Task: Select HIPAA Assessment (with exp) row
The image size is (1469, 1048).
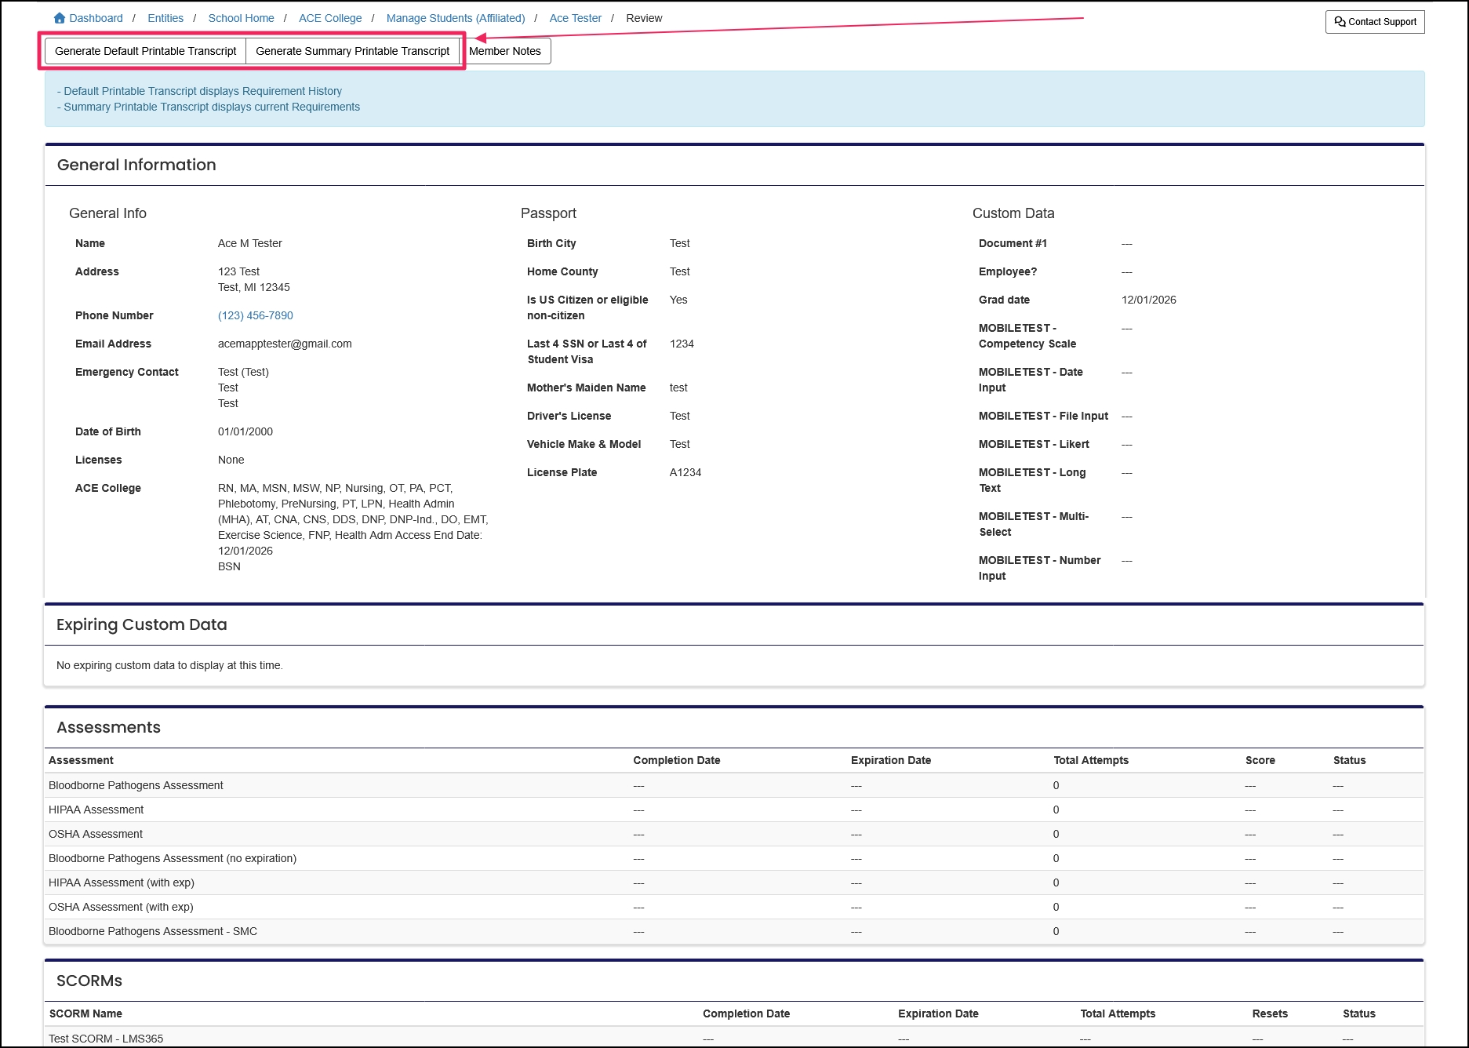Action: pyautogui.click(x=734, y=882)
